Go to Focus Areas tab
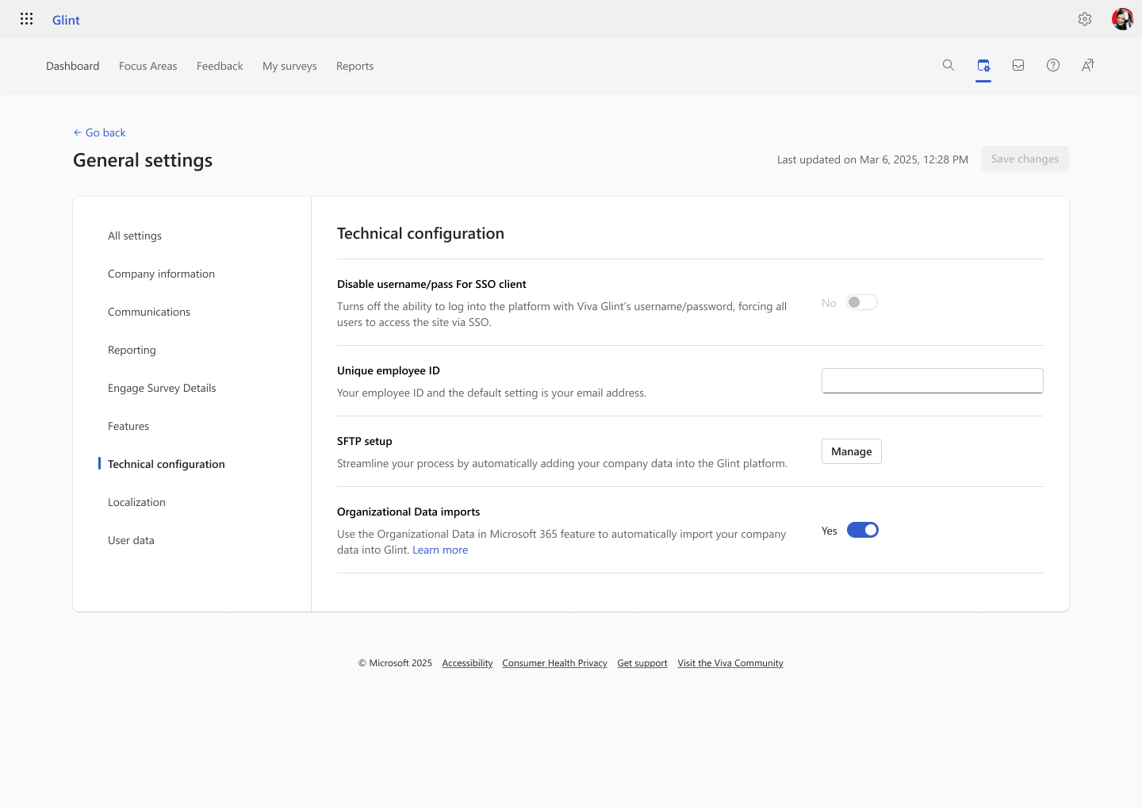This screenshot has height=809, width=1142. point(148,66)
